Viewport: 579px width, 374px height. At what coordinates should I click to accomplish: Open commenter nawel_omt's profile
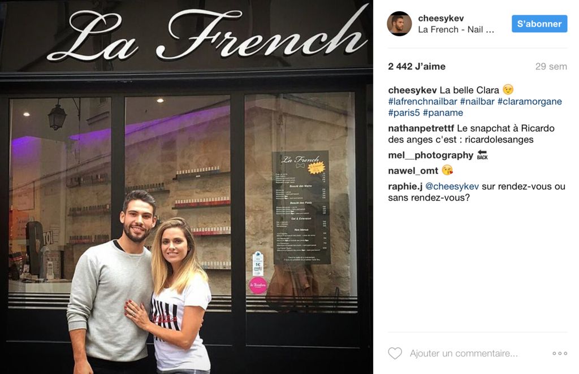click(413, 171)
